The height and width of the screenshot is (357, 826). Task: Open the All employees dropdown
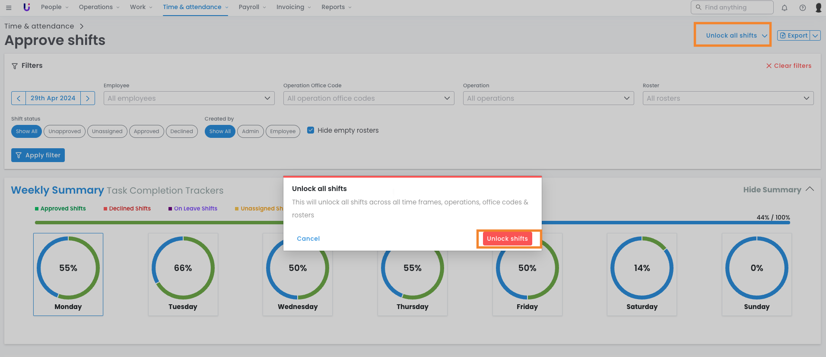(x=189, y=98)
